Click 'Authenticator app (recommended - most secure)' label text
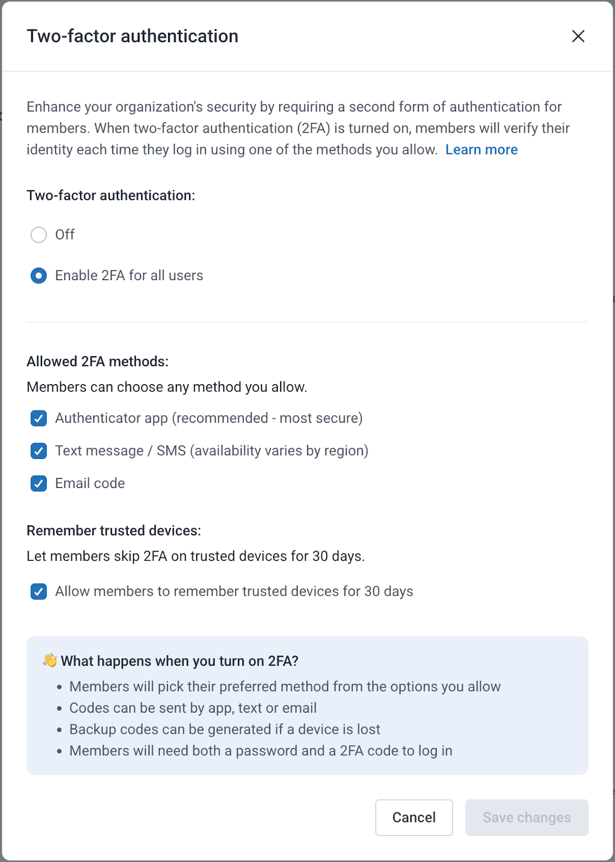 (x=208, y=418)
